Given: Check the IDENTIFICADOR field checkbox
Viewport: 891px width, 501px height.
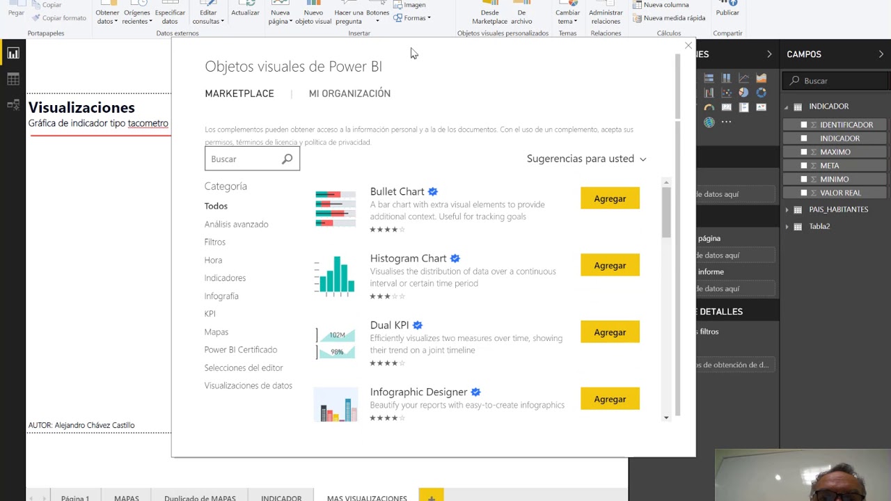Looking at the screenshot, I should (804, 125).
